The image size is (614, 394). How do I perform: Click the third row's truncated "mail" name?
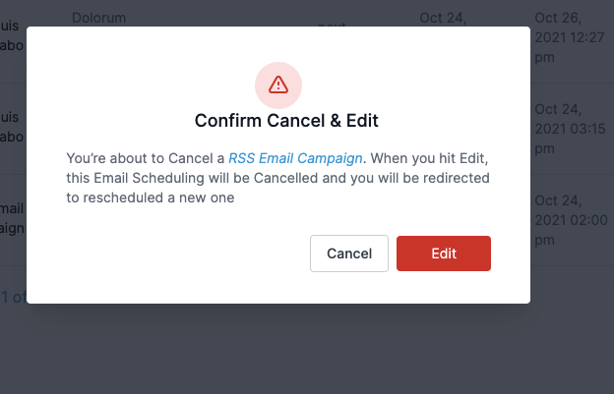12,210
